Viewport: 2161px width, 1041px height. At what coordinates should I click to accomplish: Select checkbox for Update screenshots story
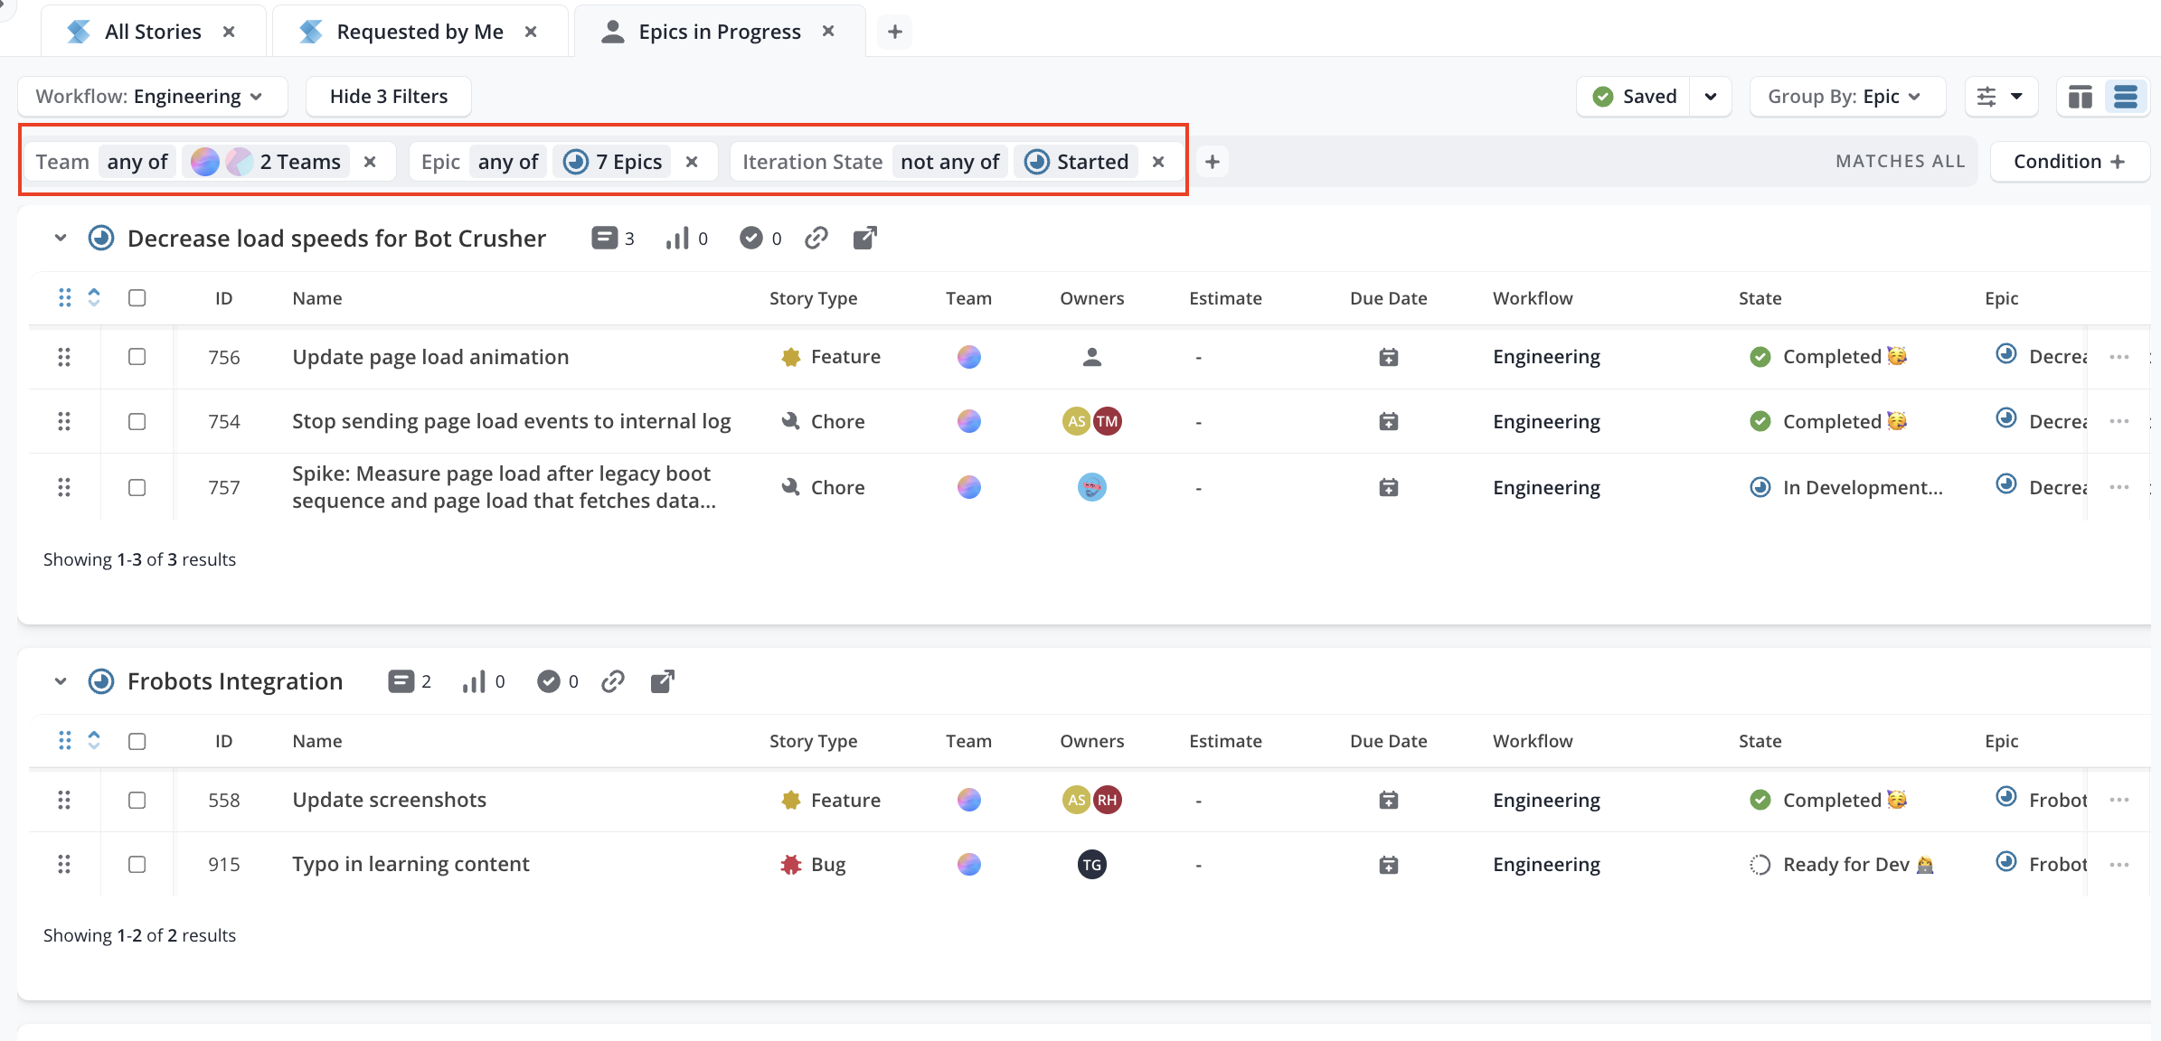click(137, 800)
